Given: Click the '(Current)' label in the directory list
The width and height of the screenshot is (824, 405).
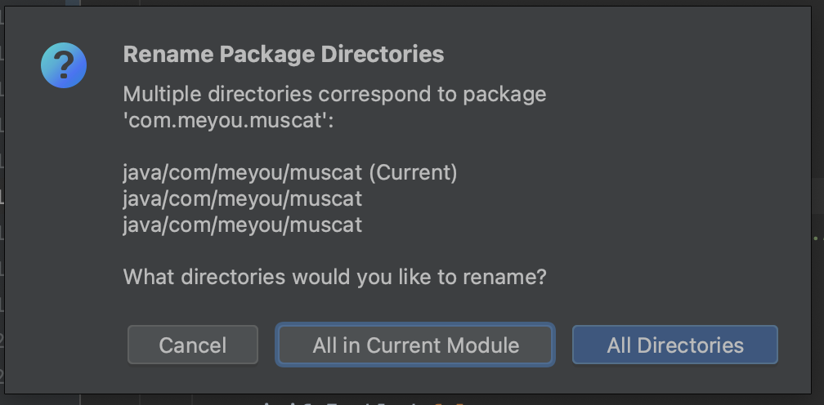Looking at the screenshot, I should click(413, 173).
